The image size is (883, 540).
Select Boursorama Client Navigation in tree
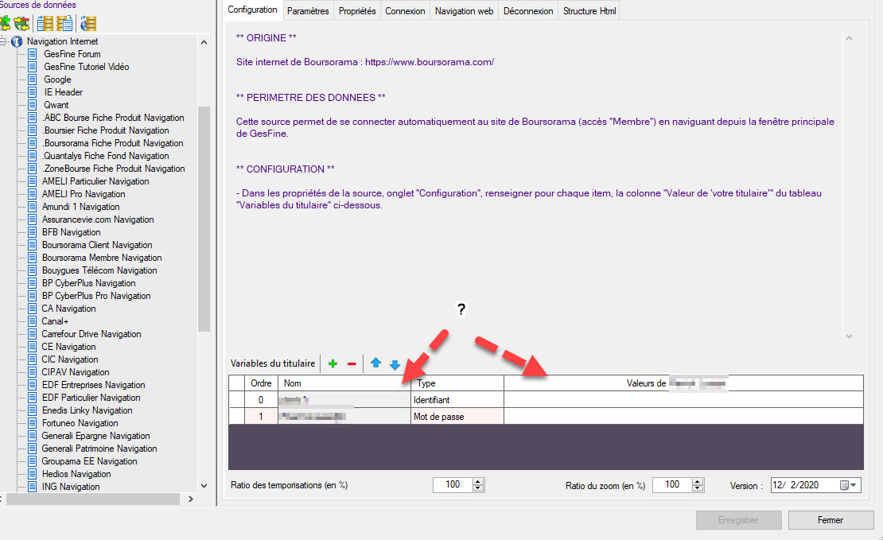97,245
